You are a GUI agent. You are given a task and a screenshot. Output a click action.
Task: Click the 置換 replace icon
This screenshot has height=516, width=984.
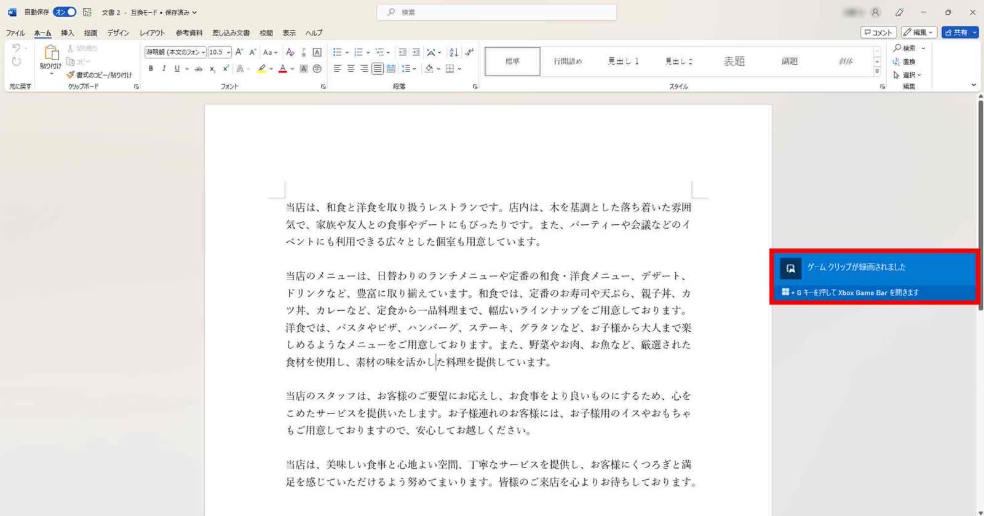point(904,61)
